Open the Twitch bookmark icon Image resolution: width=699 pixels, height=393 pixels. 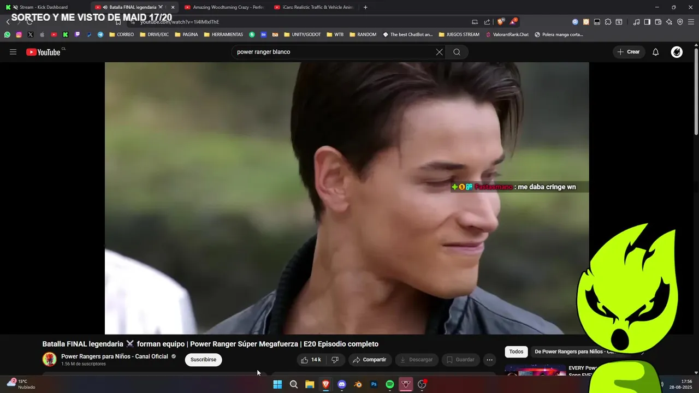point(77,34)
